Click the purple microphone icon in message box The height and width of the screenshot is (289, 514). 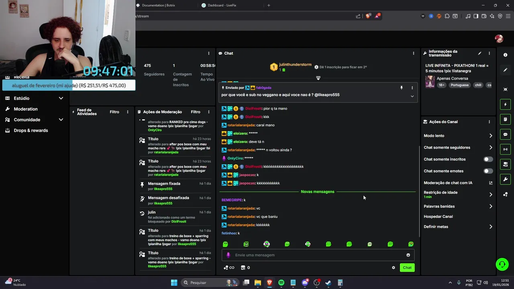coord(228,255)
